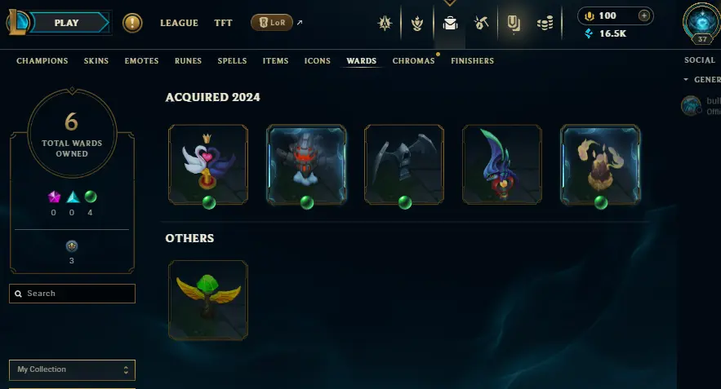Open the Collection briefcase icon
This screenshot has width=721, height=389.
pos(450,23)
